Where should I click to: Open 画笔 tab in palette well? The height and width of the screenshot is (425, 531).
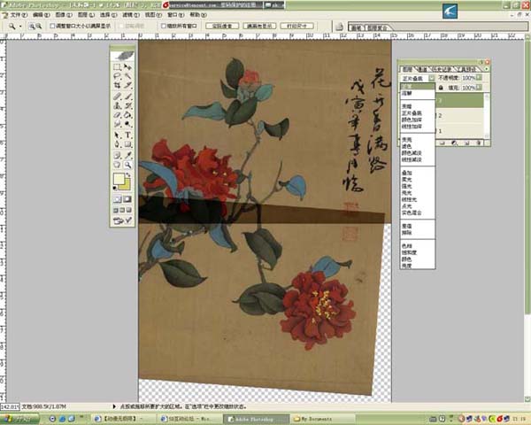click(x=357, y=28)
